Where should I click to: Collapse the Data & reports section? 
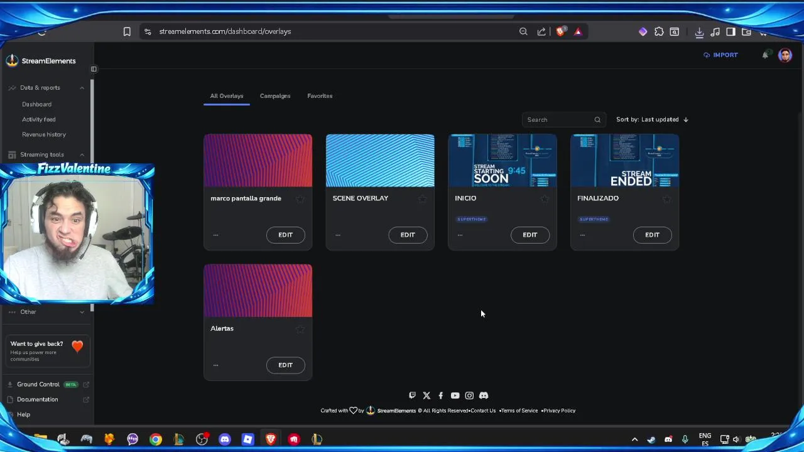[x=82, y=88]
